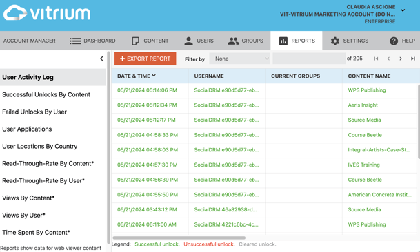The height and width of the screenshot is (252, 420).
Task: Click the Vitrium cloud logo
Action: [15, 12]
